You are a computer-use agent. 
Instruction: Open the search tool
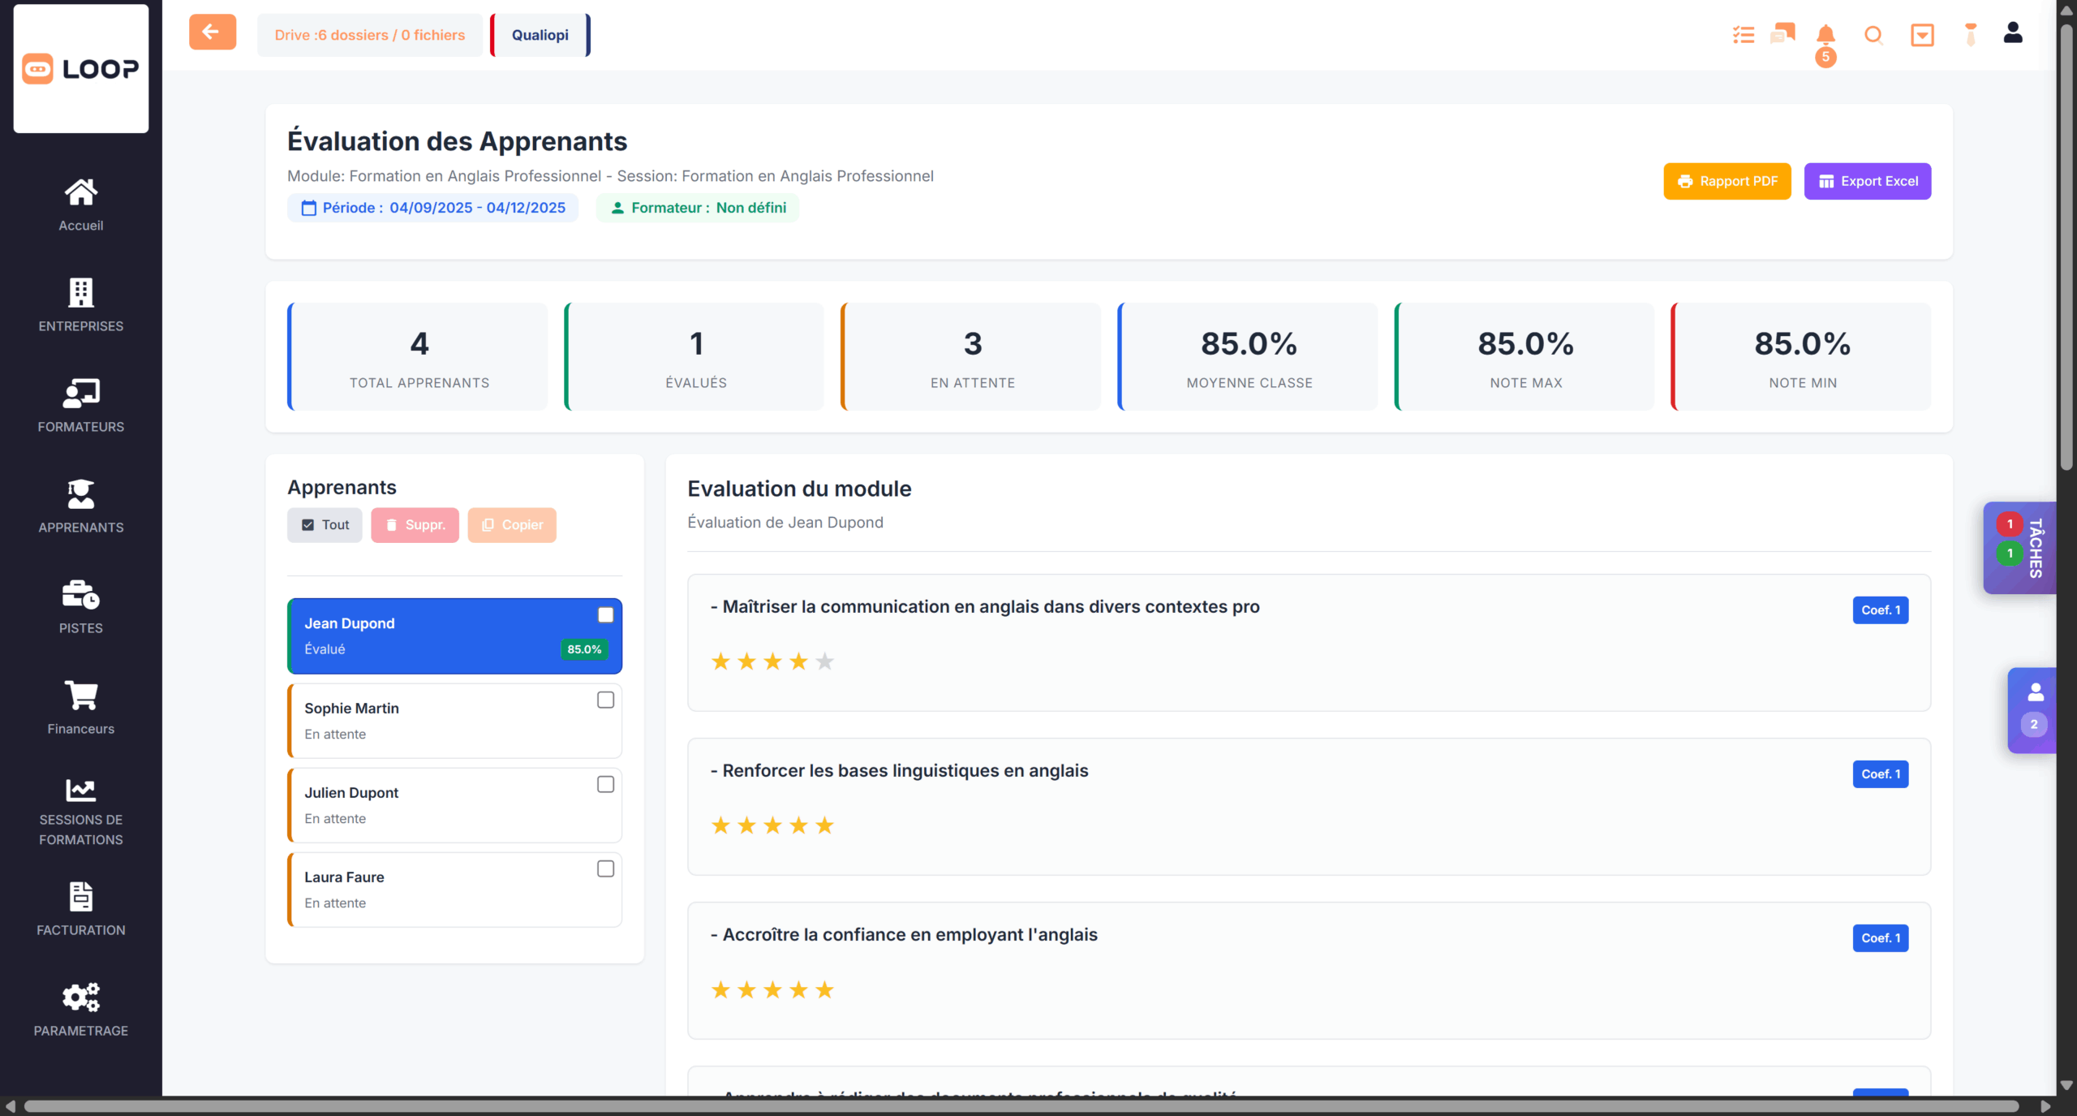pos(1873,35)
